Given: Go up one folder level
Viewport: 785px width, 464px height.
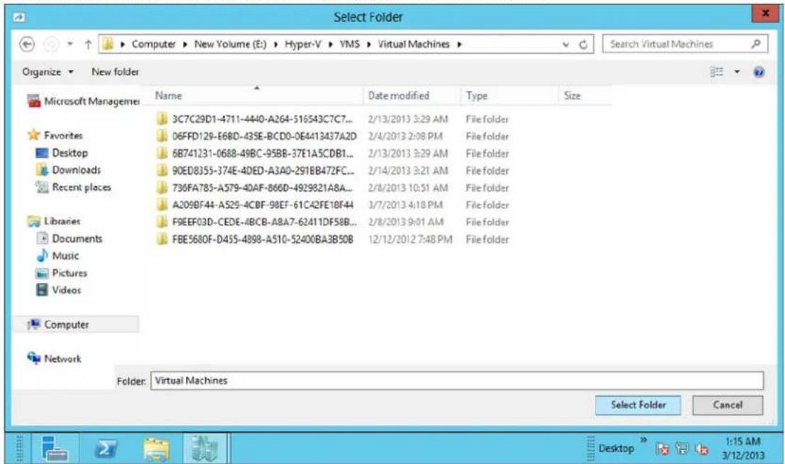Looking at the screenshot, I should [88, 45].
